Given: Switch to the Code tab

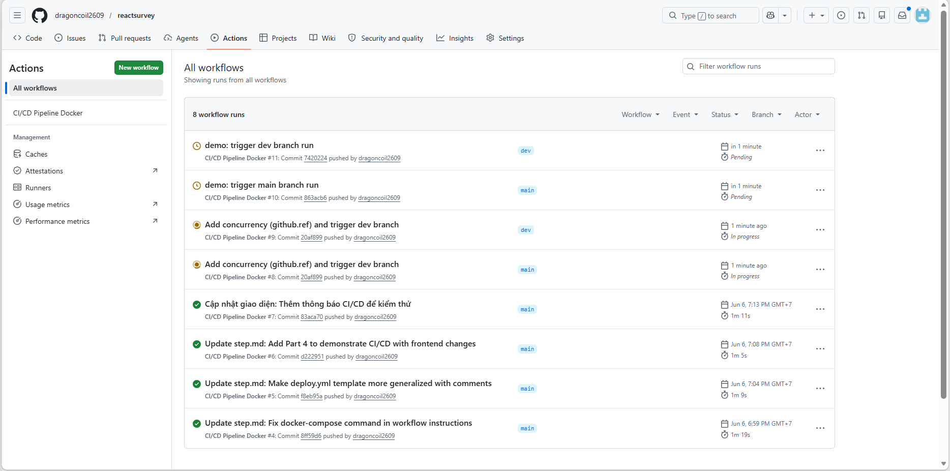Looking at the screenshot, I should pyautogui.click(x=28, y=38).
